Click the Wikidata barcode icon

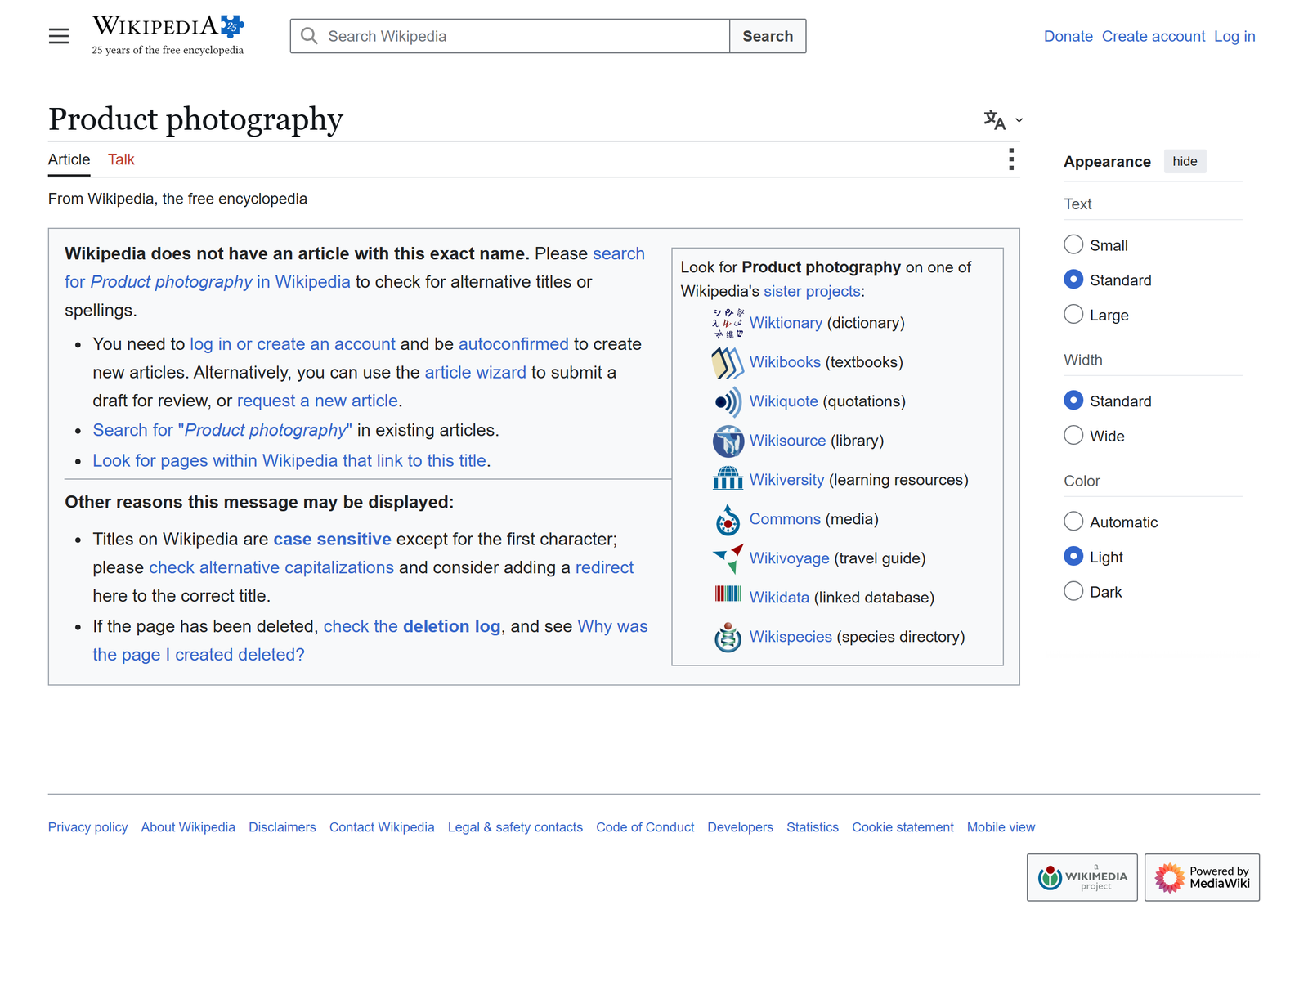pyautogui.click(x=728, y=594)
